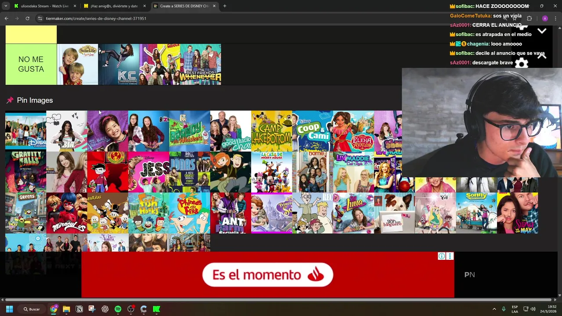Click the Pin Images pushpin icon

pos(10,101)
